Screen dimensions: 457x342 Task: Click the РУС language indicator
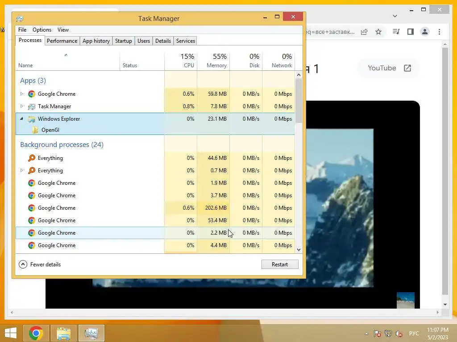[414, 333]
